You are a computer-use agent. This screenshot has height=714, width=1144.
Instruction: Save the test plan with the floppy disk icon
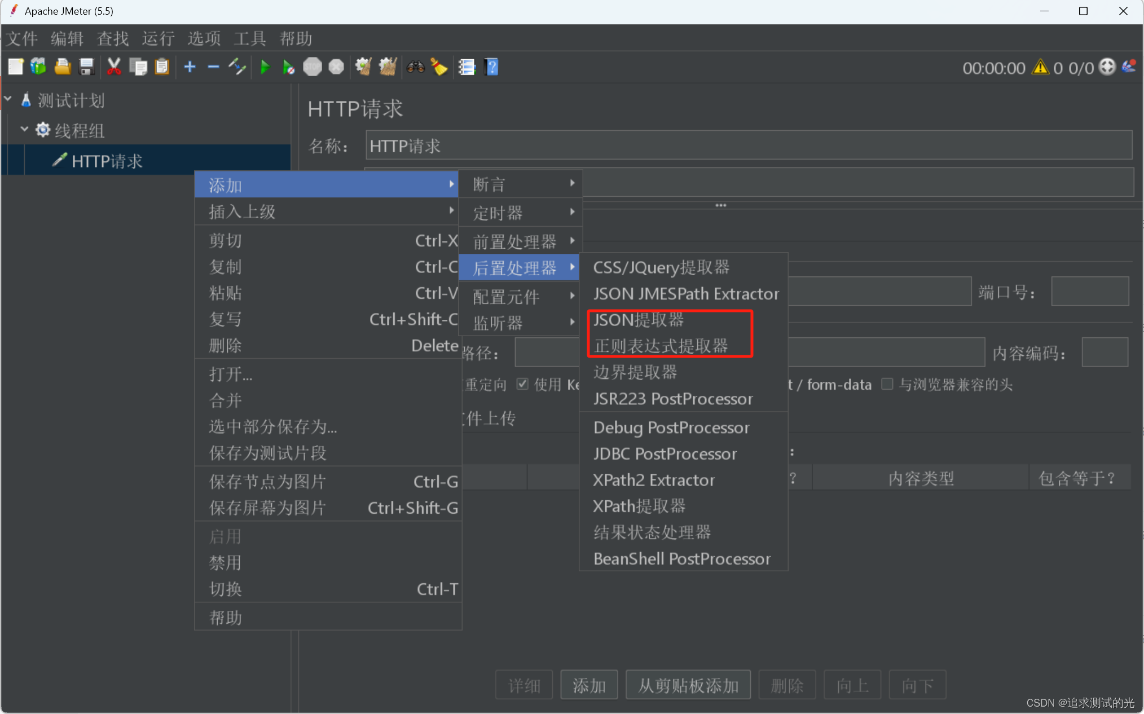[x=86, y=67]
